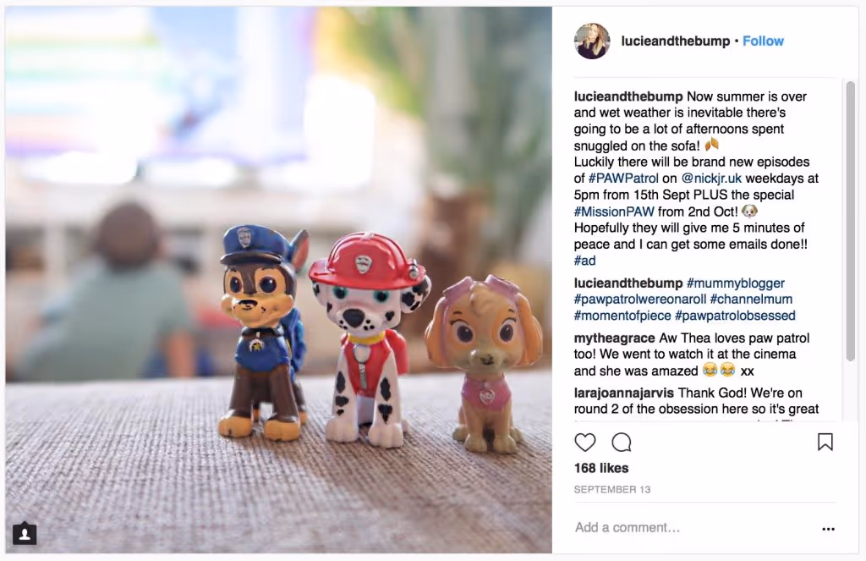
Task: Open the lucieandthebump username in the header
Action: [675, 41]
